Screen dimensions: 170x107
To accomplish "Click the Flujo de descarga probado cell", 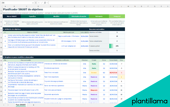I will pos(62,81).
